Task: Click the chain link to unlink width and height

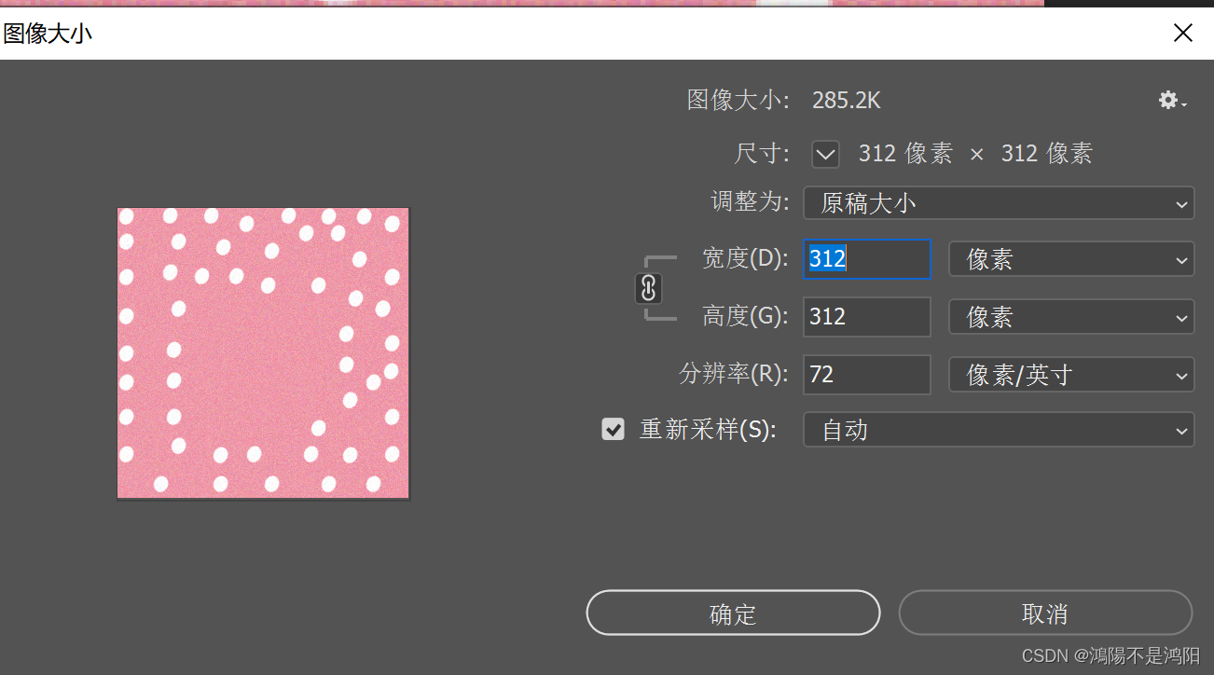Action: 648,288
